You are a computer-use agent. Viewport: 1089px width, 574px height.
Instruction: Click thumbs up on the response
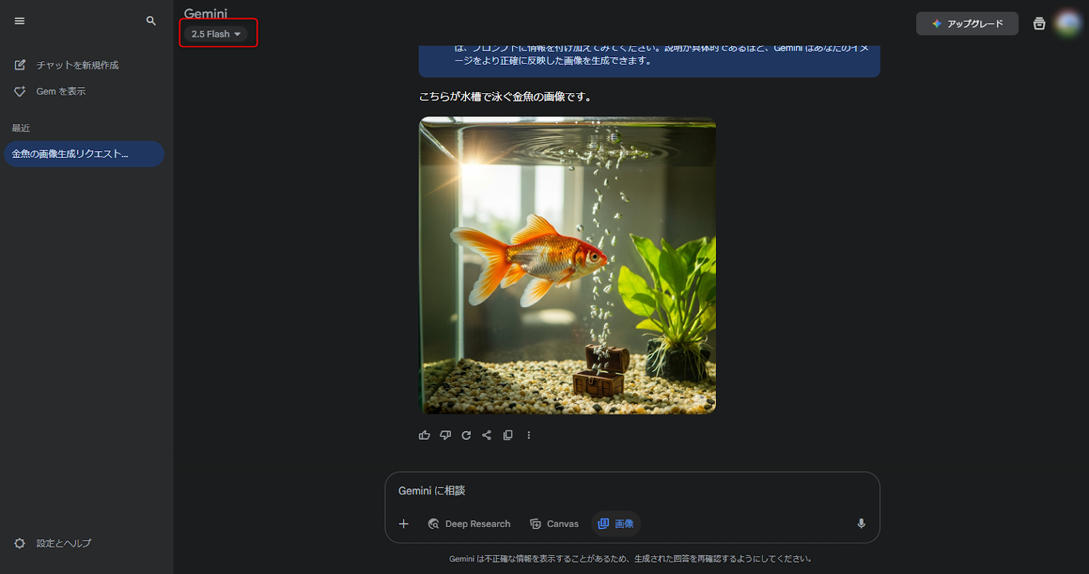[425, 435]
